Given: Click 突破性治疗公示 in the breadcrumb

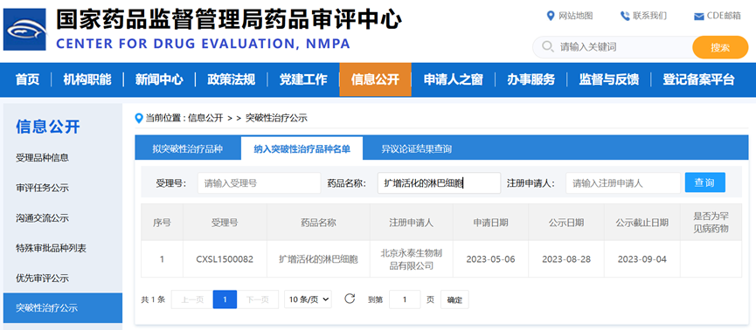Looking at the screenshot, I should (276, 118).
